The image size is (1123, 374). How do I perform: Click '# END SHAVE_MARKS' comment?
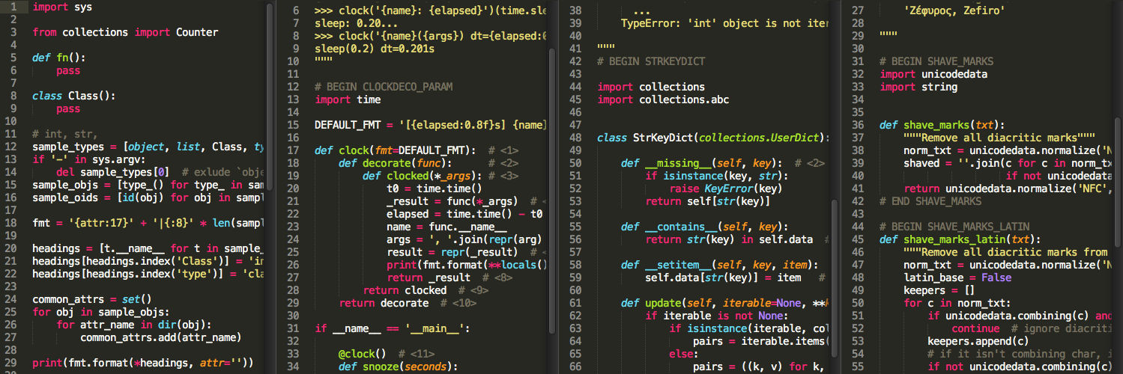pyautogui.click(x=930, y=201)
